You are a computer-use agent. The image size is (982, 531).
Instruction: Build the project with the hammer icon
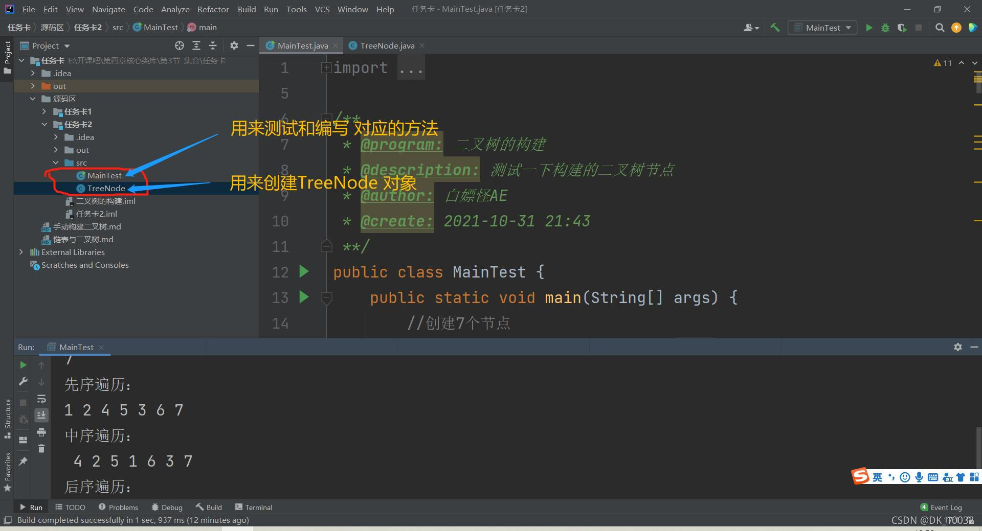tap(775, 28)
